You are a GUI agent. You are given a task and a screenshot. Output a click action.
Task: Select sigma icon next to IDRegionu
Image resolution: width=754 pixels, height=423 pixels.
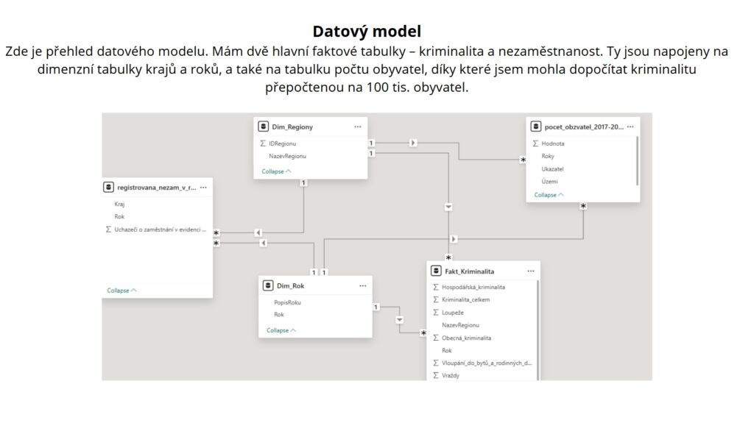coord(263,143)
